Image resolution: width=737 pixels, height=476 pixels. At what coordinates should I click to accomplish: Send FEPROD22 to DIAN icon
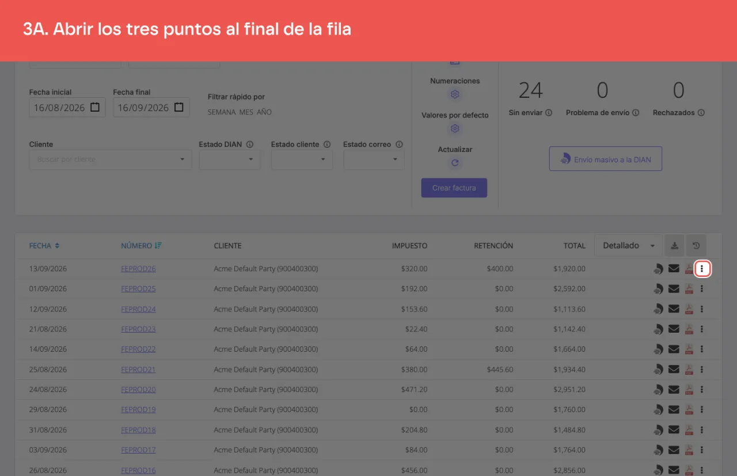tap(658, 349)
